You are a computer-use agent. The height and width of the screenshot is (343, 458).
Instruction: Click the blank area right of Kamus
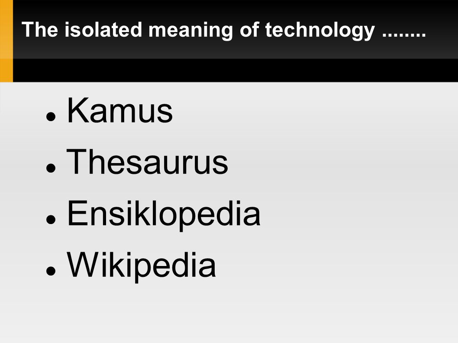coord(316,110)
